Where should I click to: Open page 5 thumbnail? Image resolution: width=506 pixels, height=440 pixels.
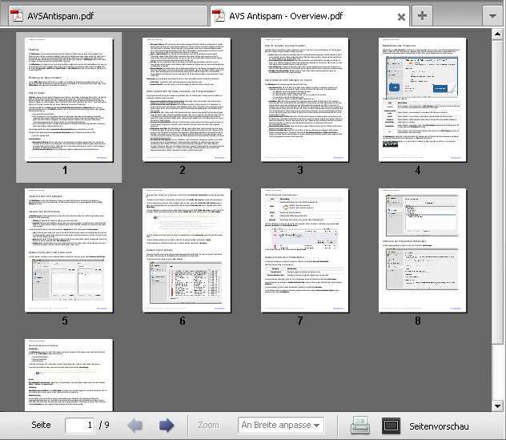(69, 250)
